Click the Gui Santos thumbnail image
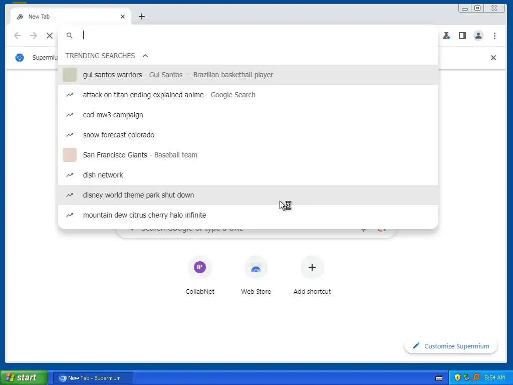513x385 pixels. tap(70, 75)
